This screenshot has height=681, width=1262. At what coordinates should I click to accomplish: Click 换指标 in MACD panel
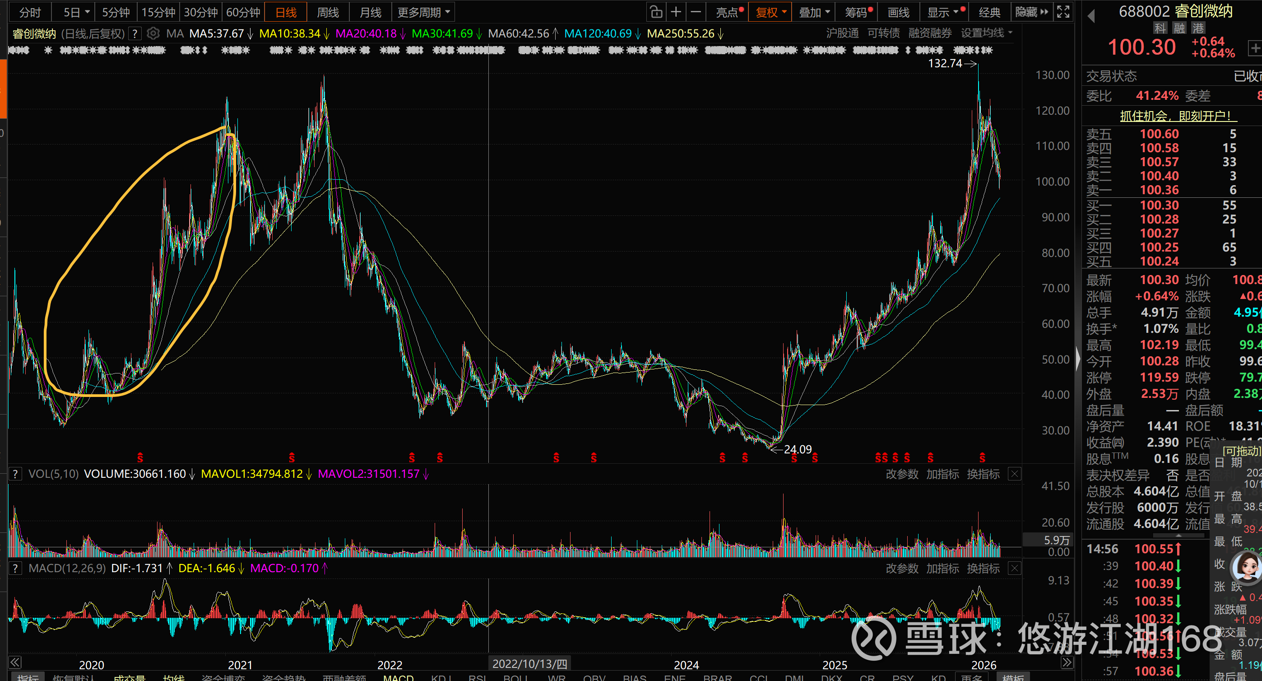tap(983, 568)
